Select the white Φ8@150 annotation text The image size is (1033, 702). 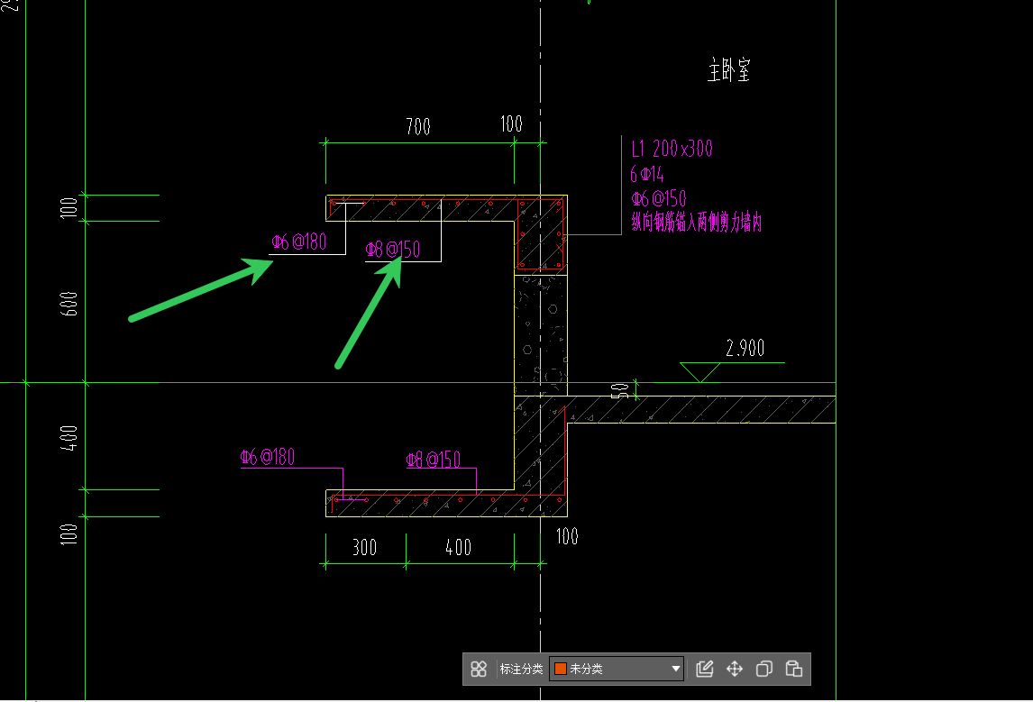point(393,250)
